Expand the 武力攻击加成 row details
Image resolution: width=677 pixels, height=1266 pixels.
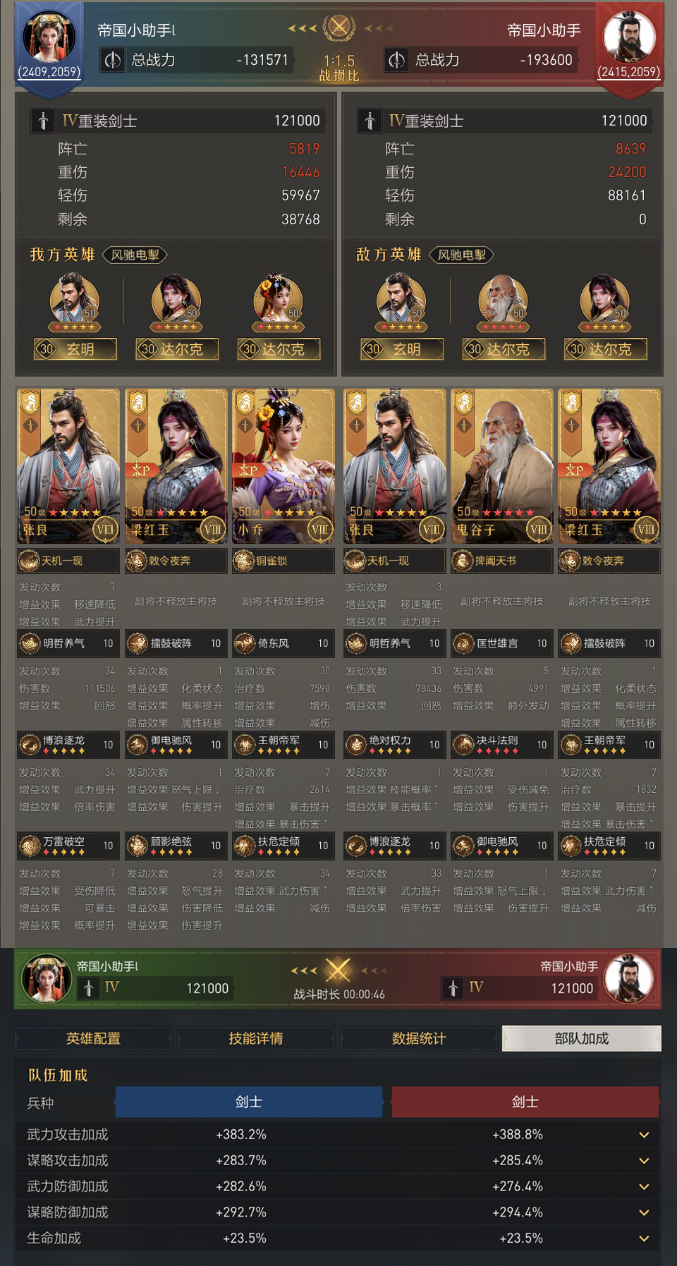click(644, 1135)
